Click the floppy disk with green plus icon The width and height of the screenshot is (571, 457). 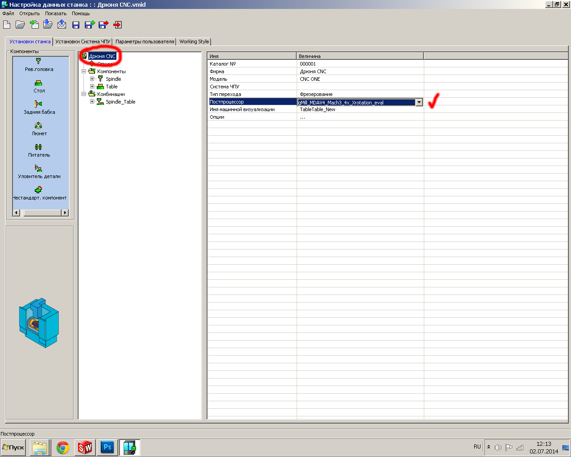[90, 25]
